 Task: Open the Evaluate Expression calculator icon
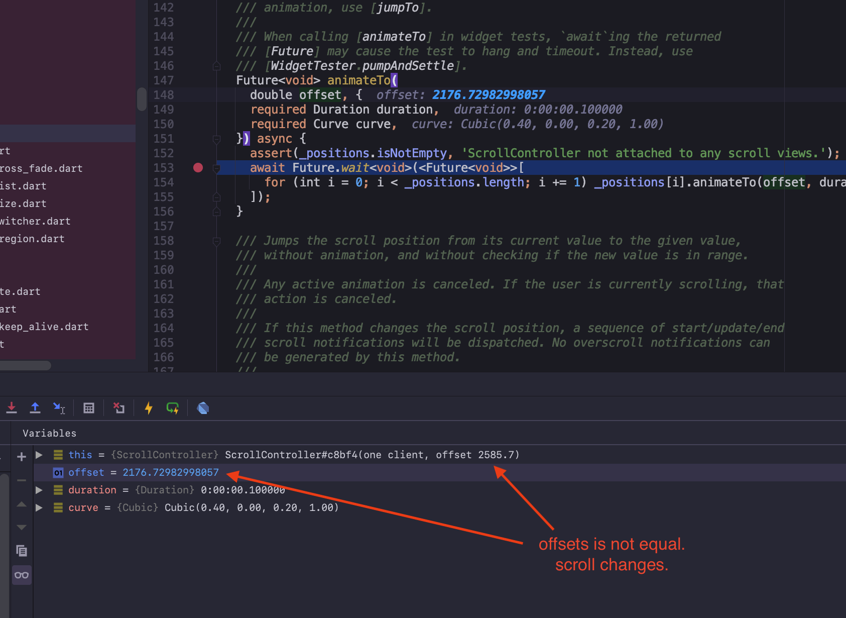click(x=89, y=407)
